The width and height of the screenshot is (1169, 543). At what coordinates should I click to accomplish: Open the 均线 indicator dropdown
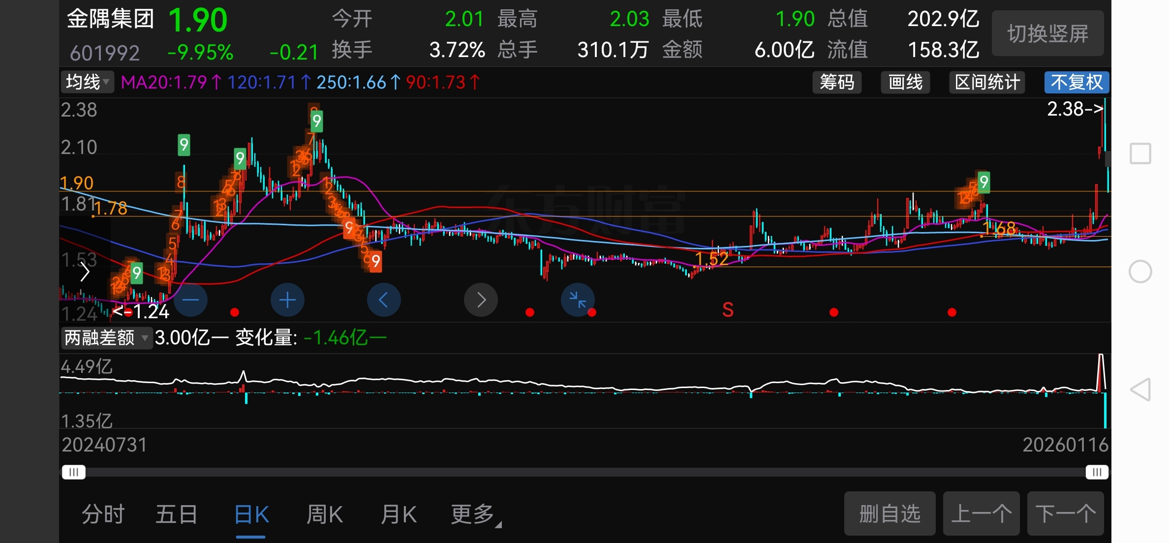pyautogui.click(x=87, y=82)
